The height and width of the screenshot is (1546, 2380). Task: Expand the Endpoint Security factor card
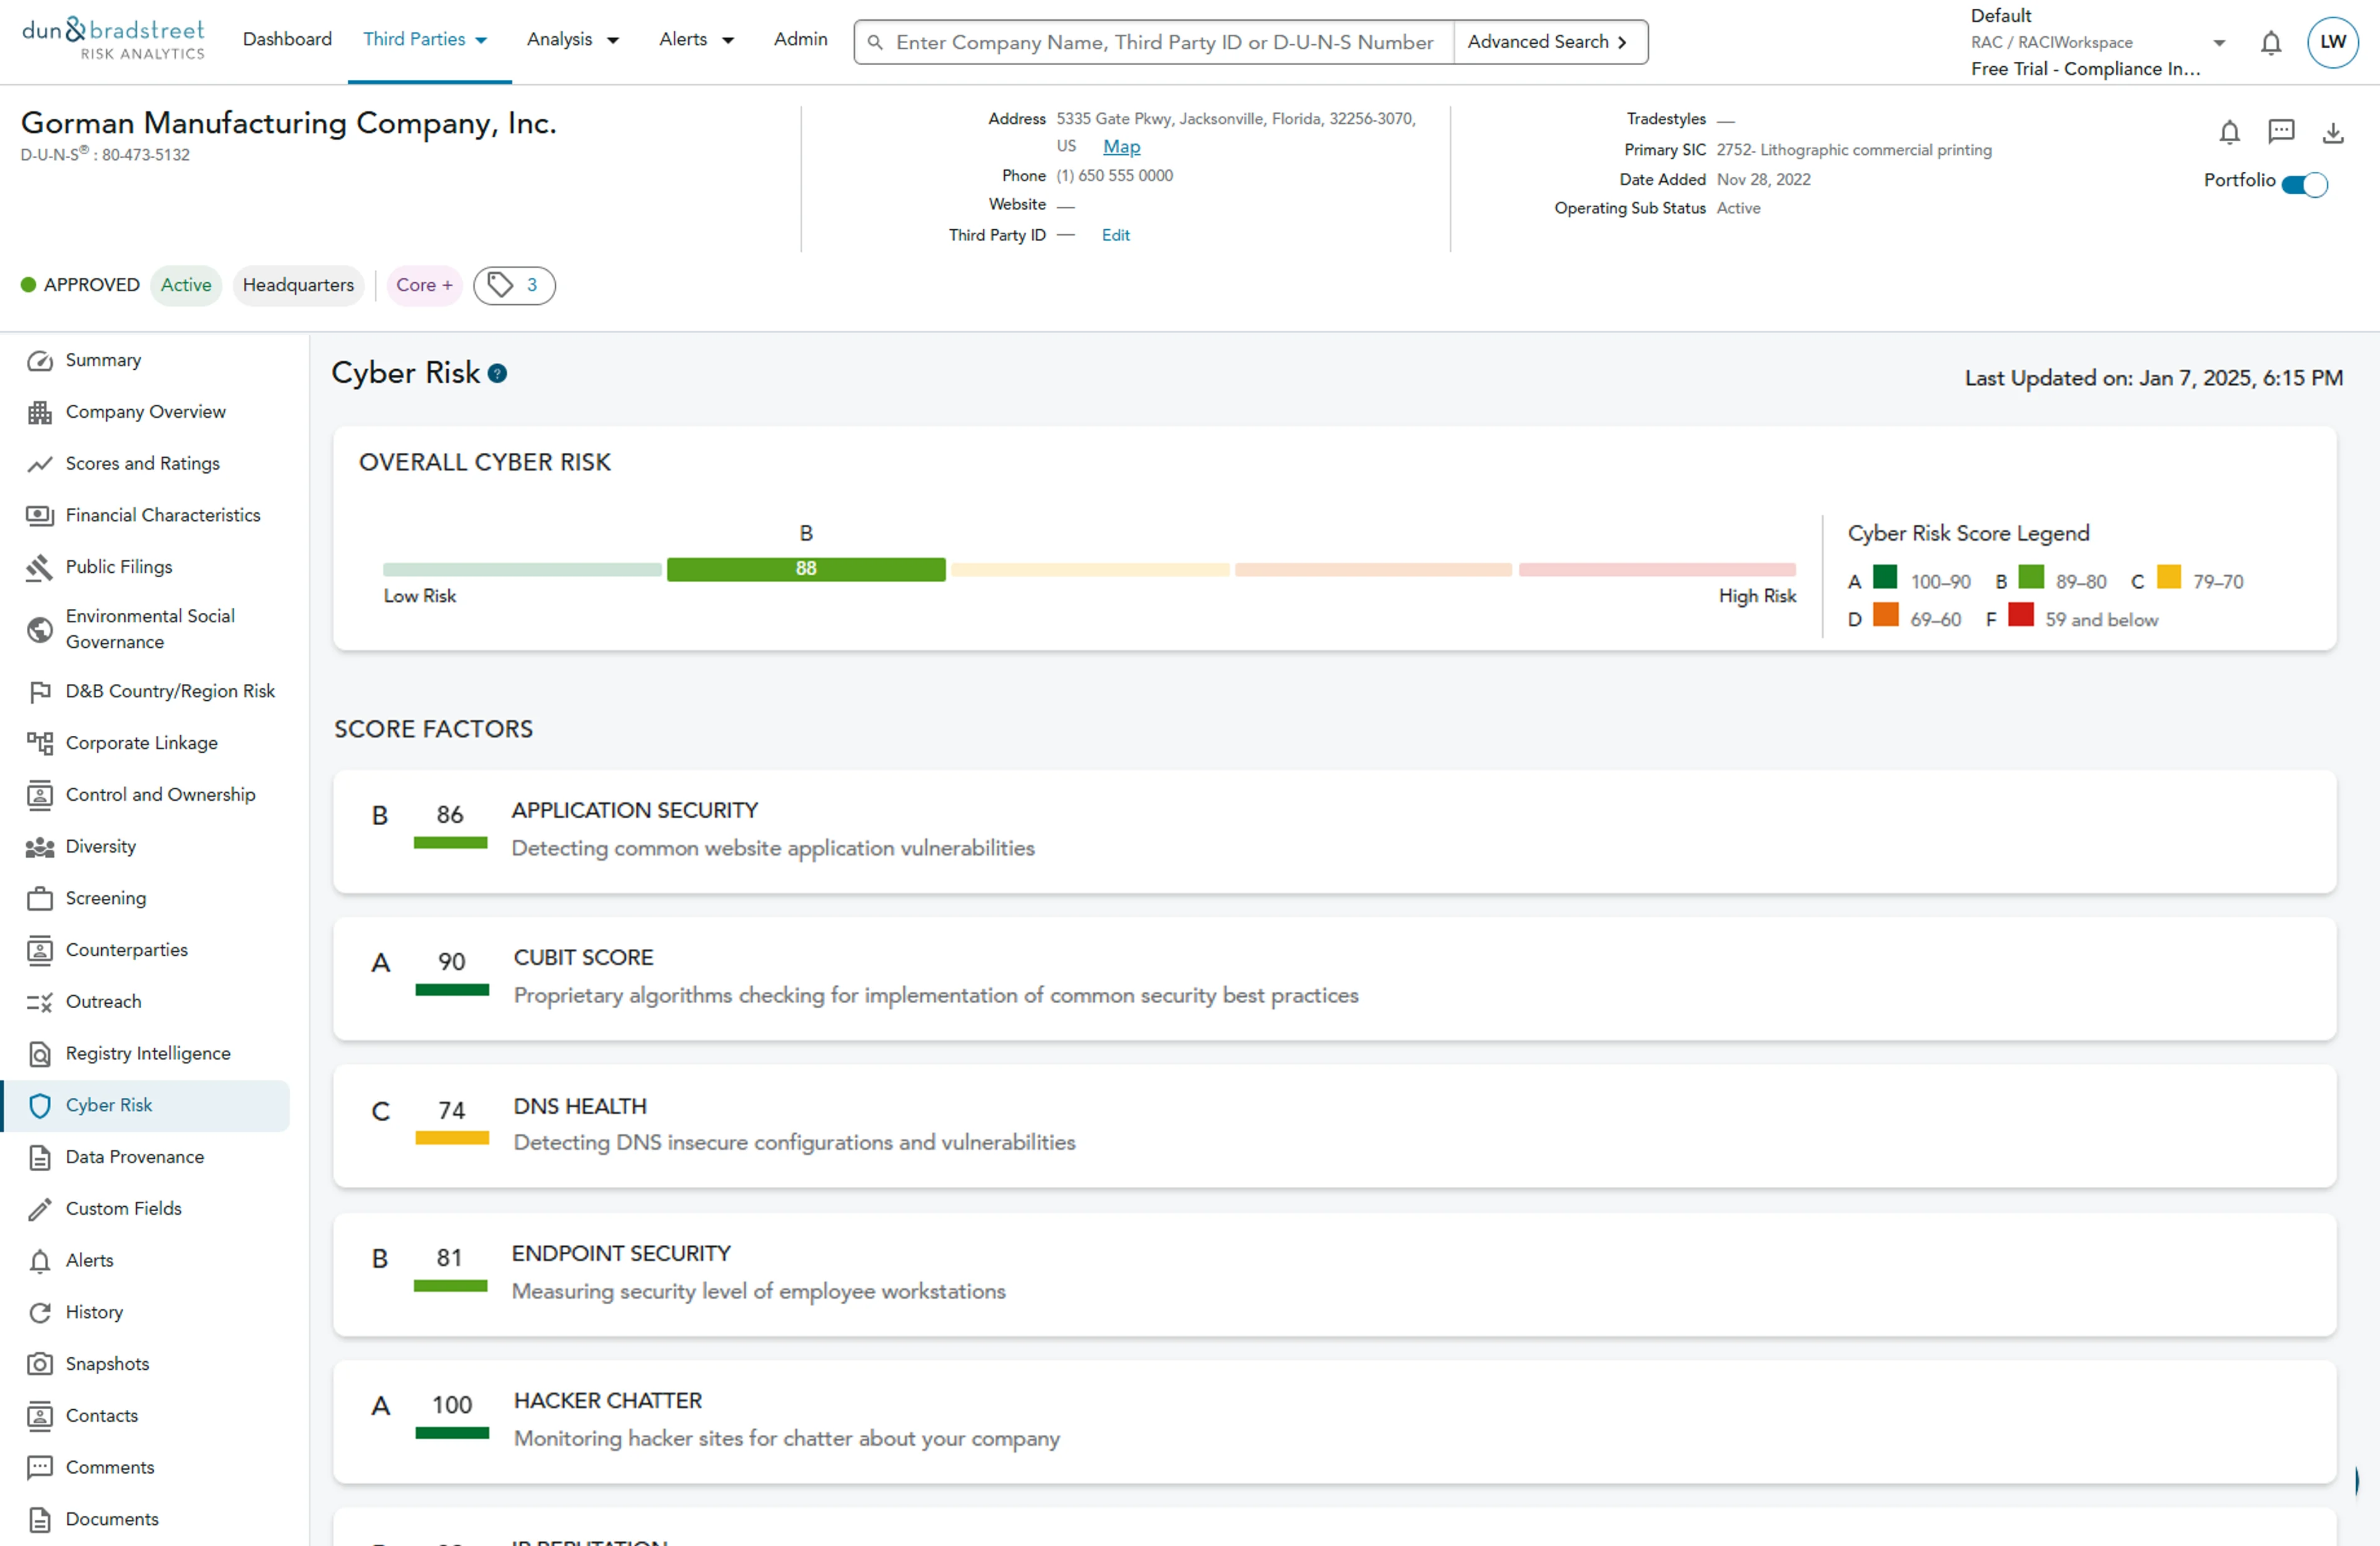[1335, 1275]
